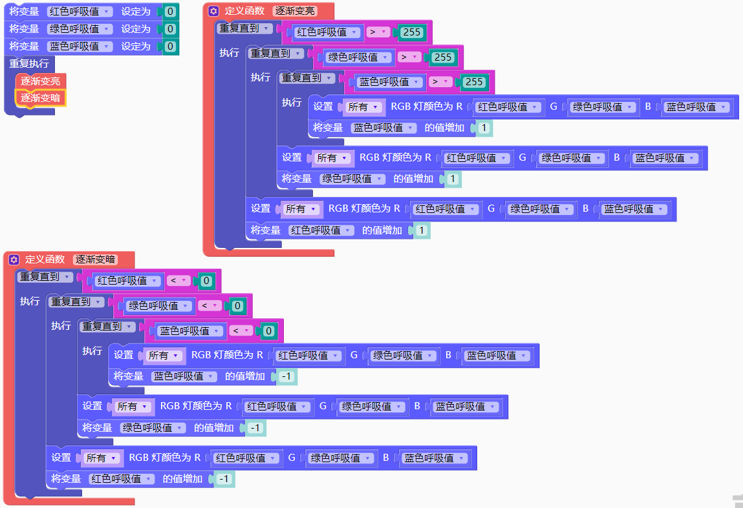Edit the 1 increment value for 绿色呼吸值
Viewport: 743px width, 508px height.
(453, 179)
